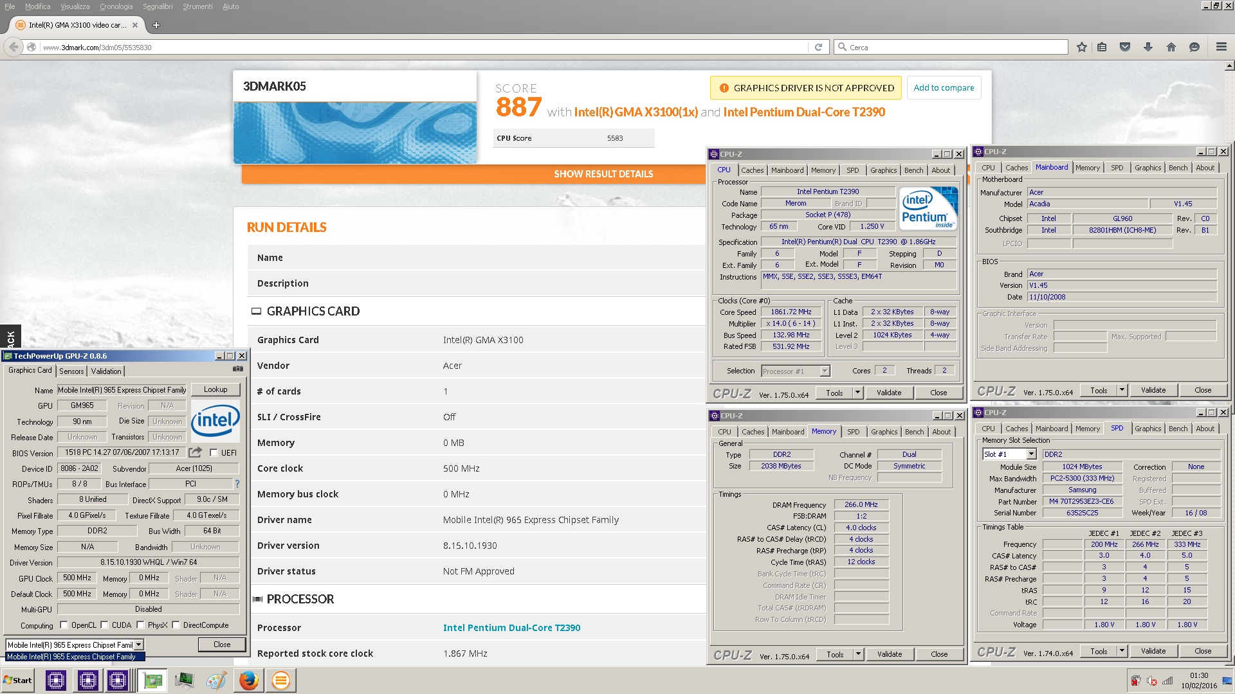Screen dimensions: 1235x694
Task: Reload the 3dmark page
Action: coord(818,47)
